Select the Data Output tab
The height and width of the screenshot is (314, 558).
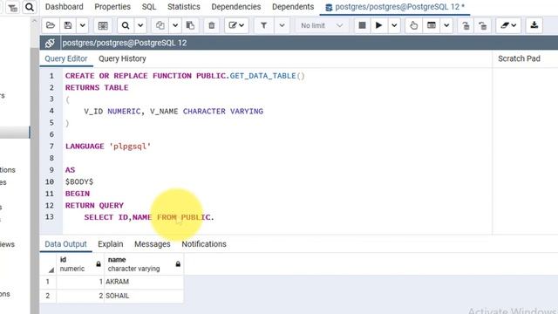tap(66, 244)
